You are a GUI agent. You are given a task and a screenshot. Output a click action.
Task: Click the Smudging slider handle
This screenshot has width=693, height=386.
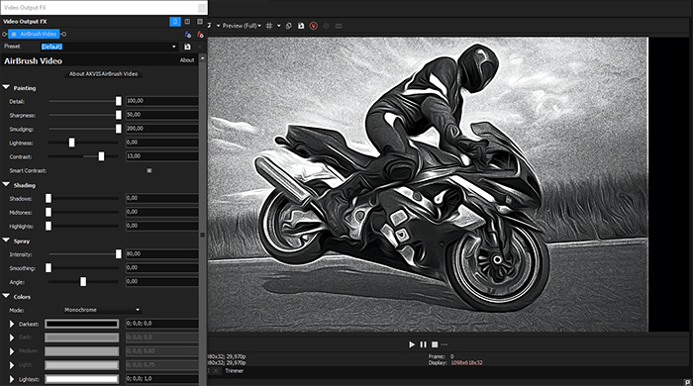(119, 129)
